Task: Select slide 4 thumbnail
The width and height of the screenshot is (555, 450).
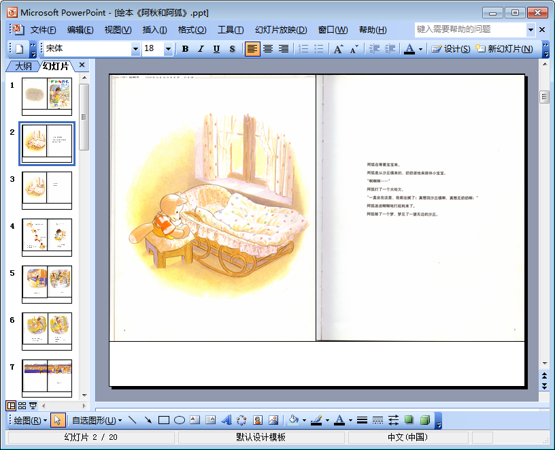Action: 47,238
